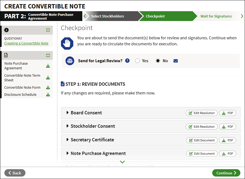
Task: Open help for Send for Legal Review
Action: 127,61
